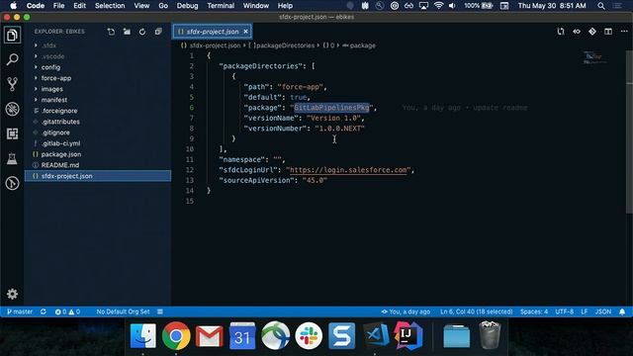The width and height of the screenshot is (633, 356).
Task: Click package segment in breadcrumb
Action: pos(359,45)
